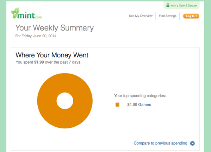Click the green padlock security icon

click(168, 5)
